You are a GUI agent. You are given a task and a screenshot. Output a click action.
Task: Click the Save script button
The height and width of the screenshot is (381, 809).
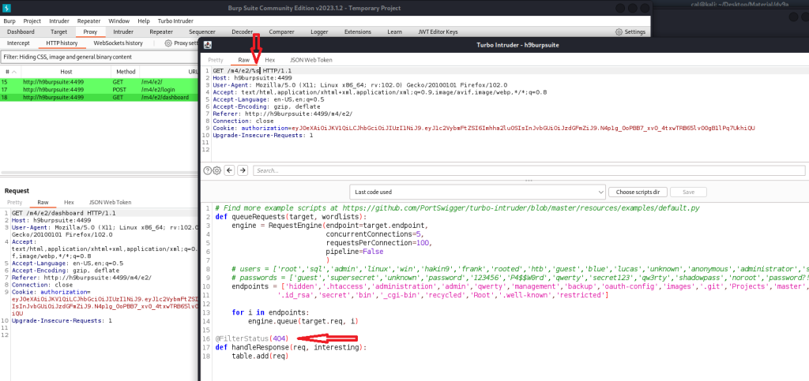(688, 192)
